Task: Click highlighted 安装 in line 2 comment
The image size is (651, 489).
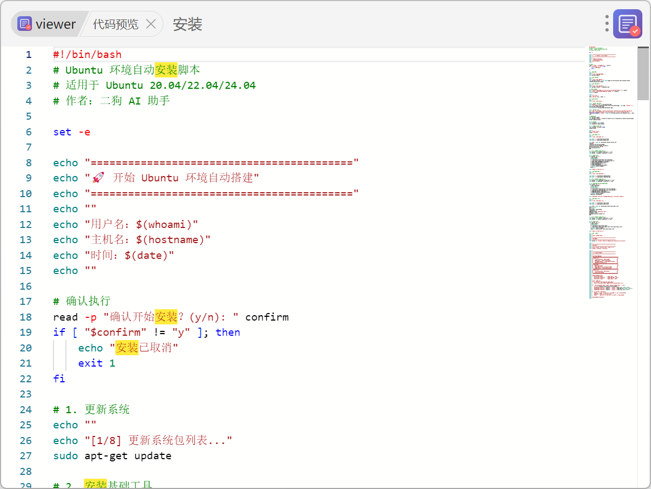Action: [166, 70]
